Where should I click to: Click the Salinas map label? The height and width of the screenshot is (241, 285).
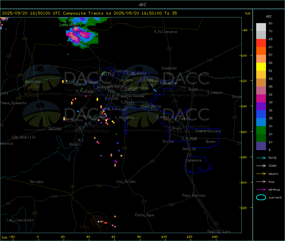pos(55,129)
